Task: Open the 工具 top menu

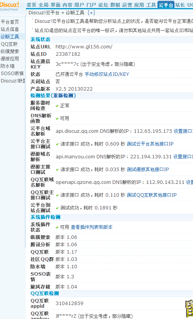Action: [151, 5]
